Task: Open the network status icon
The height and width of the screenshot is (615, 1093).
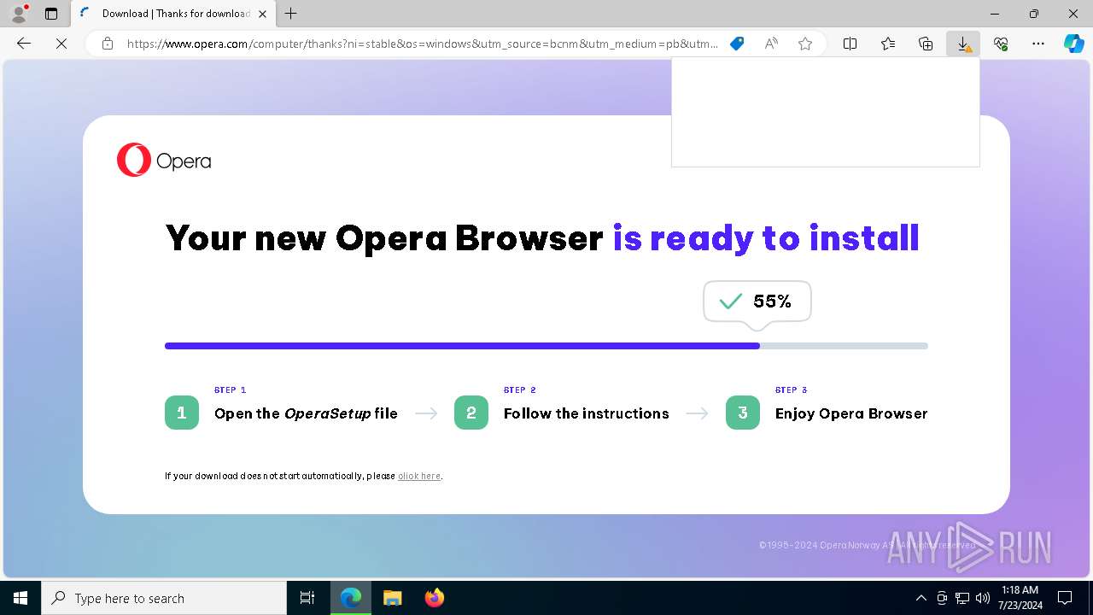Action: click(x=962, y=598)
